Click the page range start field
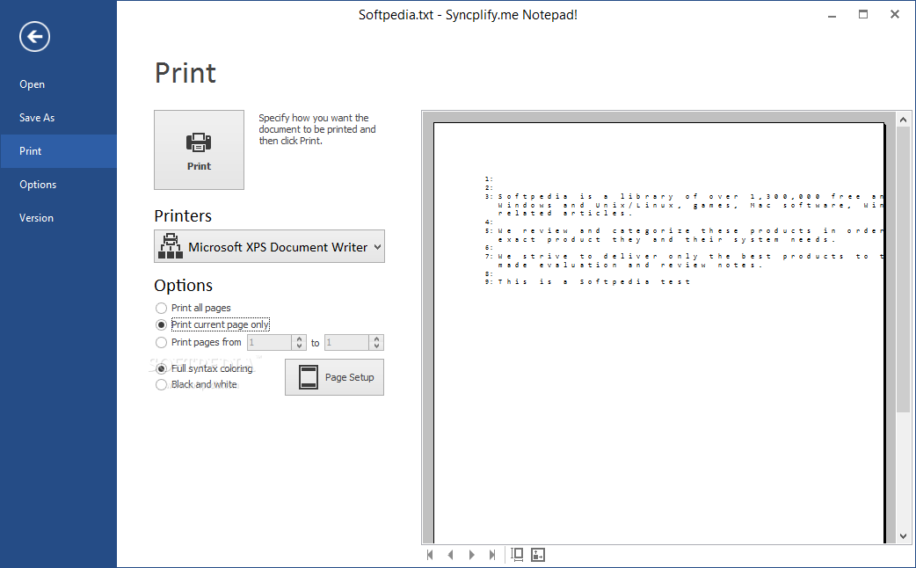916x568 pixels. tap(269, 342)
